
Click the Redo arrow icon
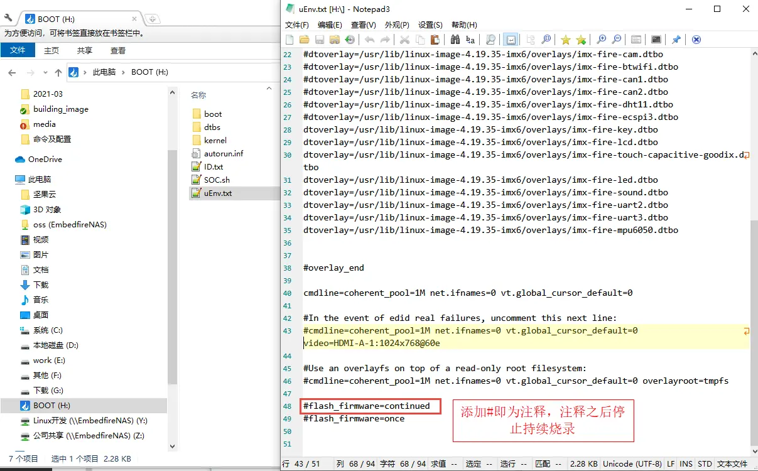[385, 40]
